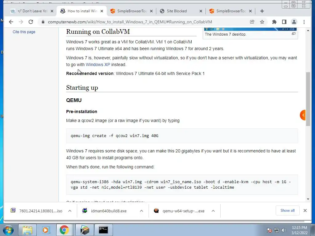Enlarge the Windows 7 desktop thumbnail
Viewport: 315px width, 236px height.
pos(293,34)
